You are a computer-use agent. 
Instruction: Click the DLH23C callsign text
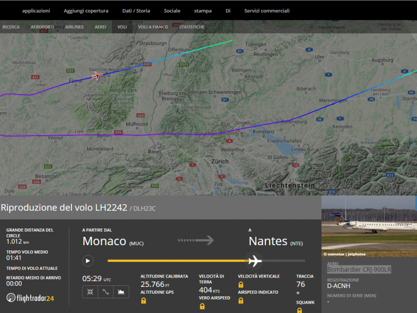[144, 208]
